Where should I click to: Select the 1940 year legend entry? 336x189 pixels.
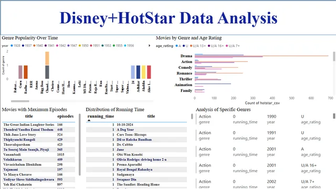tap(38, 46)
